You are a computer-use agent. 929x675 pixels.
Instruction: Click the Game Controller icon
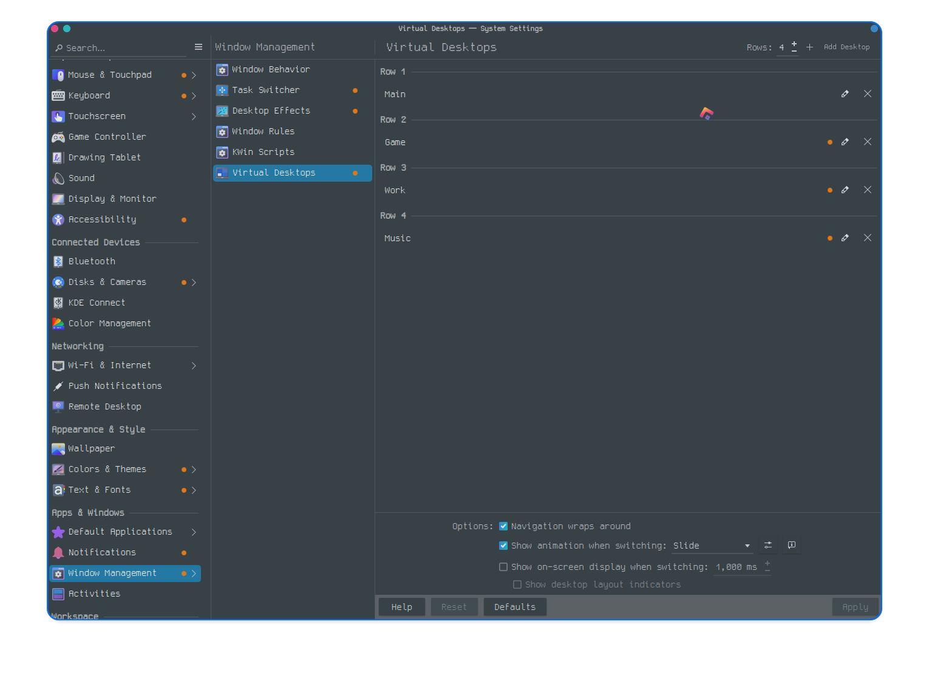(58, 137)
